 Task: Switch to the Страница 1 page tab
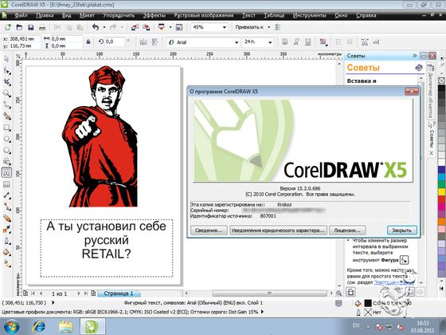(119, 294)
